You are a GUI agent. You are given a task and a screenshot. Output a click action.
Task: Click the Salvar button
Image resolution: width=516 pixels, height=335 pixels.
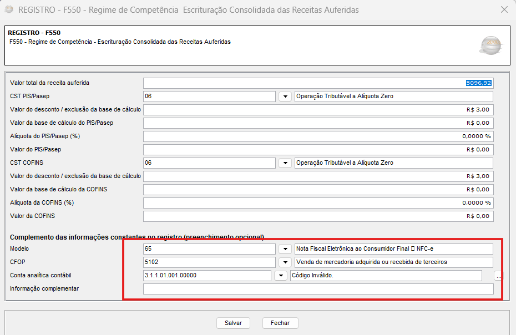(234, 323)
